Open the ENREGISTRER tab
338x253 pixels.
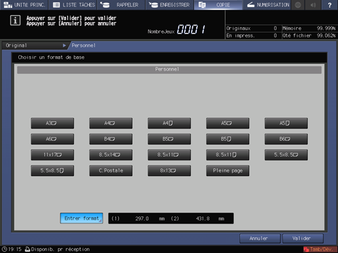[169, 5]
